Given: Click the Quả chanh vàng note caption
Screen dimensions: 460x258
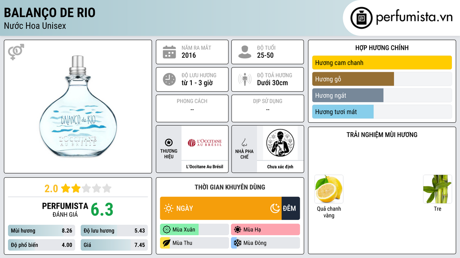Looking at the screenshot, I should pos(329,212).
